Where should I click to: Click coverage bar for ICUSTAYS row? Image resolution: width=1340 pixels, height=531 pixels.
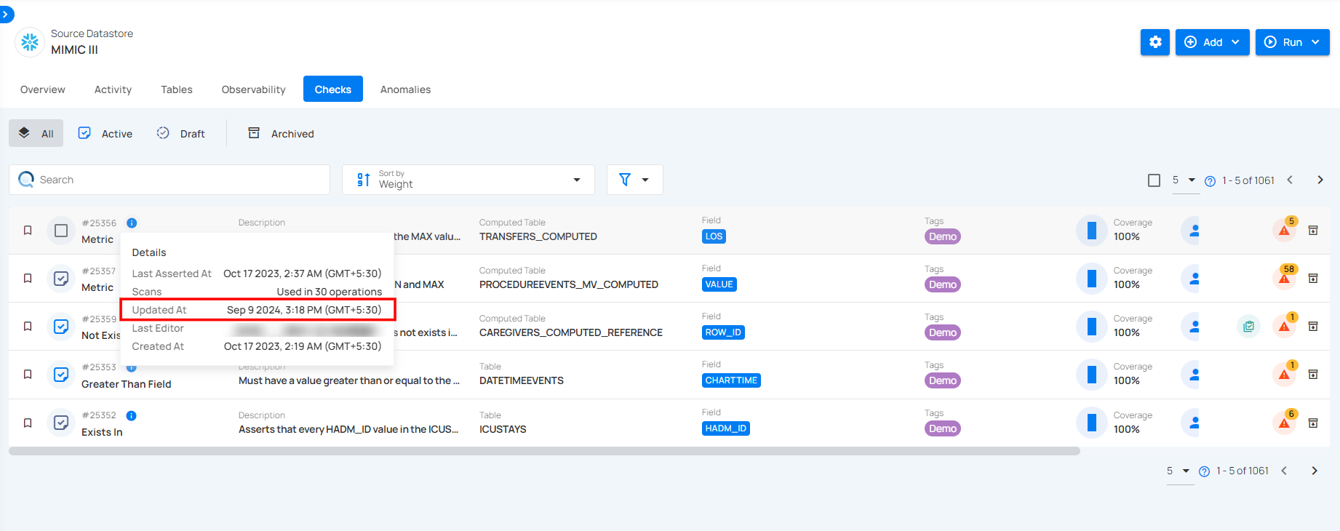[1091, 423]
